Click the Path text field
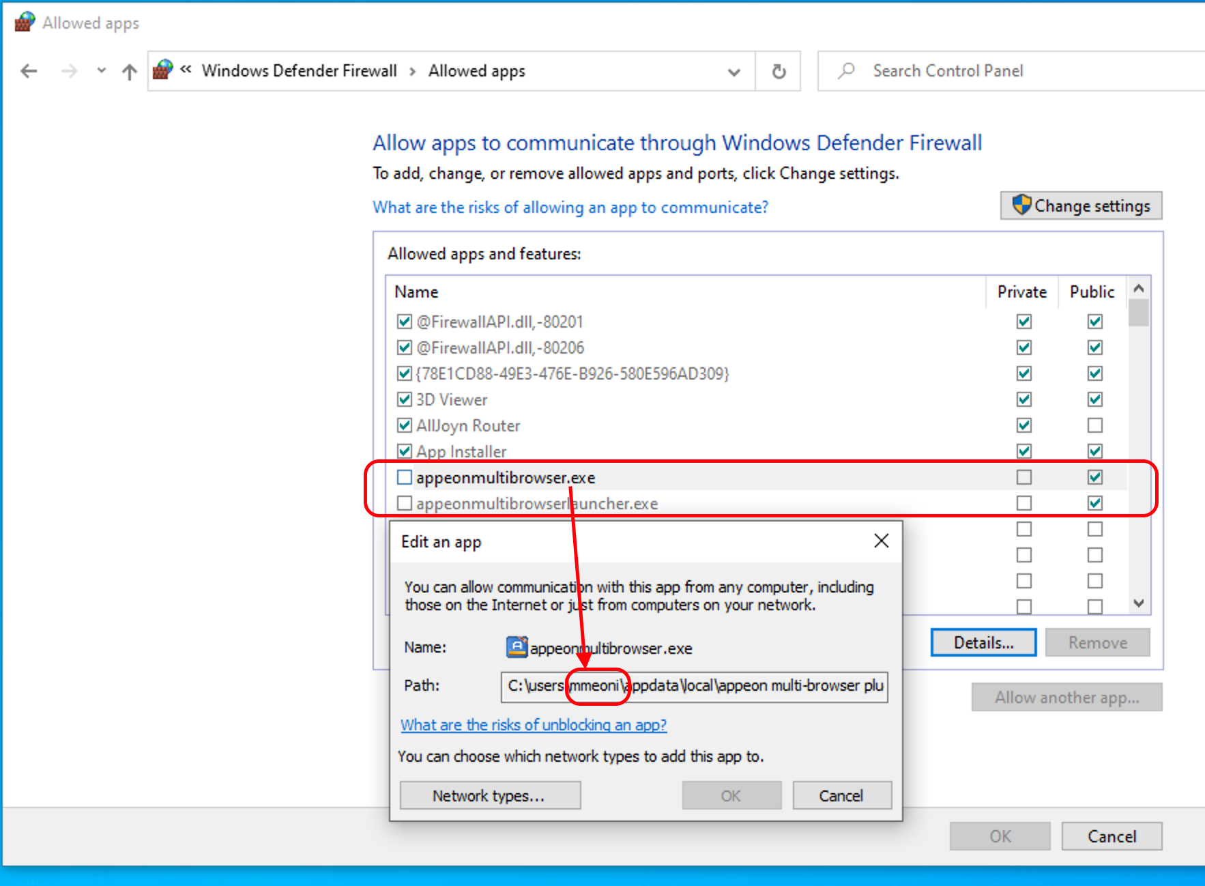 (x=694, y=686)
